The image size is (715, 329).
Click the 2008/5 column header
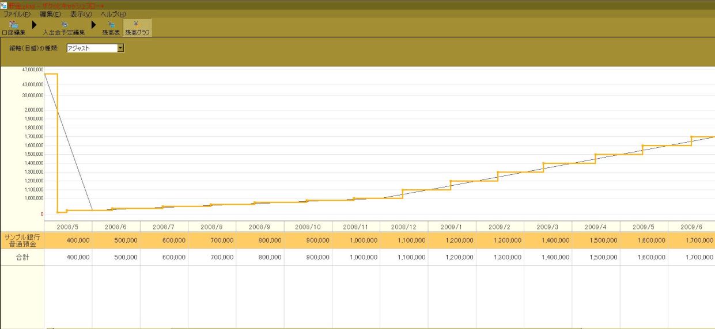pos(68,227)
